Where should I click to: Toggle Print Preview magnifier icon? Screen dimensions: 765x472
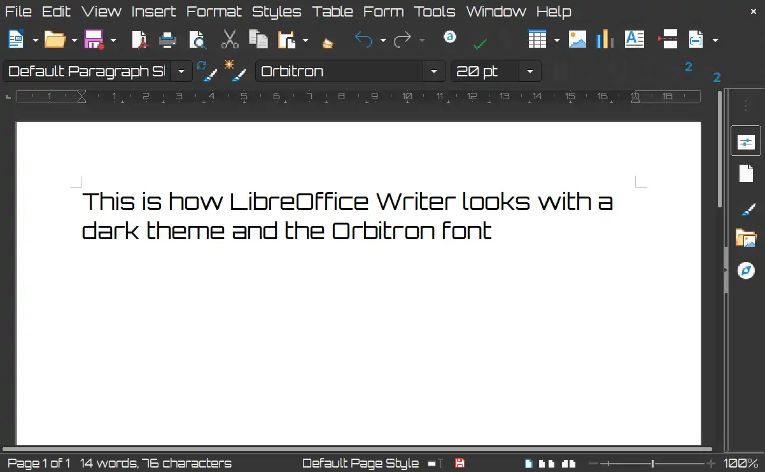[199, 40]
